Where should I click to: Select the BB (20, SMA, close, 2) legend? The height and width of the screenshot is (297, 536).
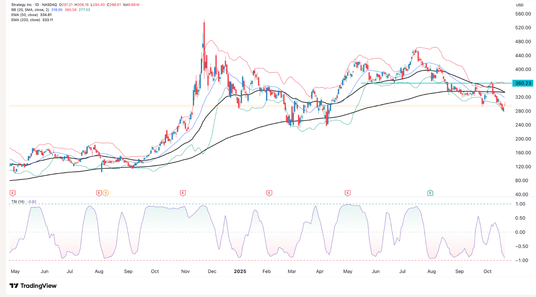(x=30, y=10)
